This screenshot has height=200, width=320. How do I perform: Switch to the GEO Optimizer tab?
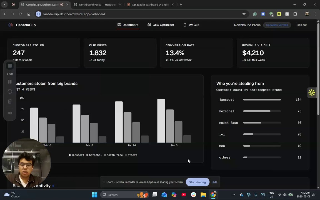[161, 25]
